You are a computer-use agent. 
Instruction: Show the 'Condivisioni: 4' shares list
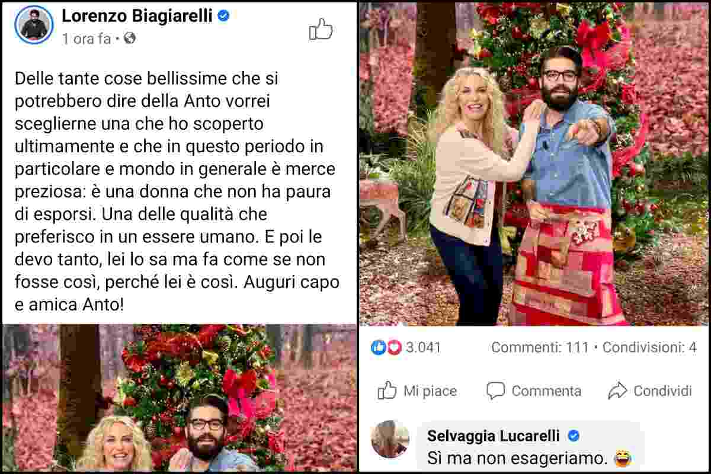649,347
